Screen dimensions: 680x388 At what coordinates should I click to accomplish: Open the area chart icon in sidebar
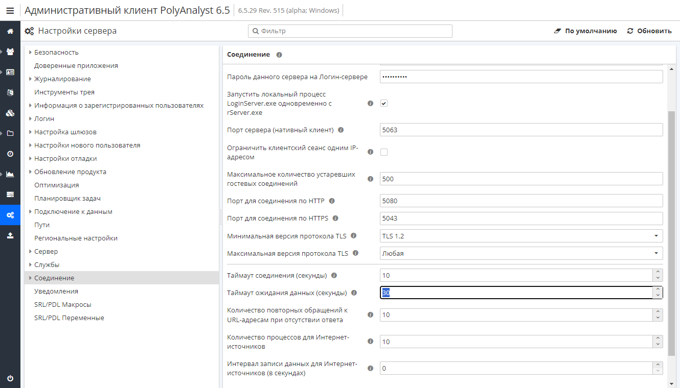[10, 174]
